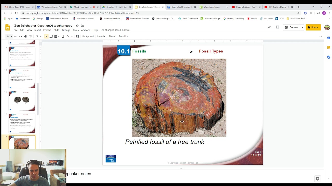The image size is (332, 186).
Task: Click the Transition toolbar button
Action: tap(123, 36)
